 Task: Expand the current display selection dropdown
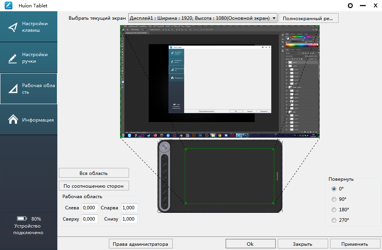[274, 18]
